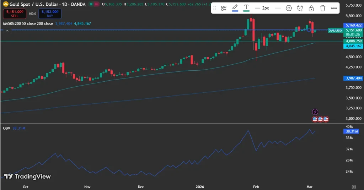
Task: Grab the floating toolbar drag handle
Action: (215, 9)
